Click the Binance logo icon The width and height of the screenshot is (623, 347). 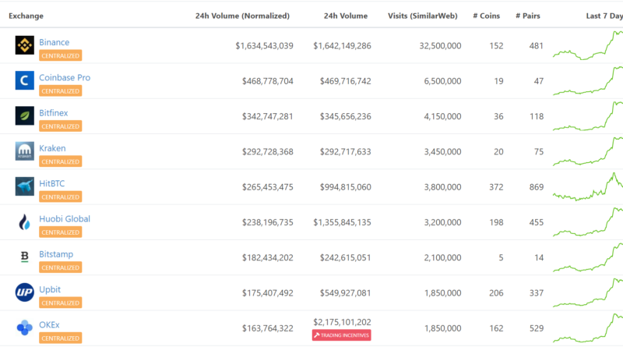point(25,45)
